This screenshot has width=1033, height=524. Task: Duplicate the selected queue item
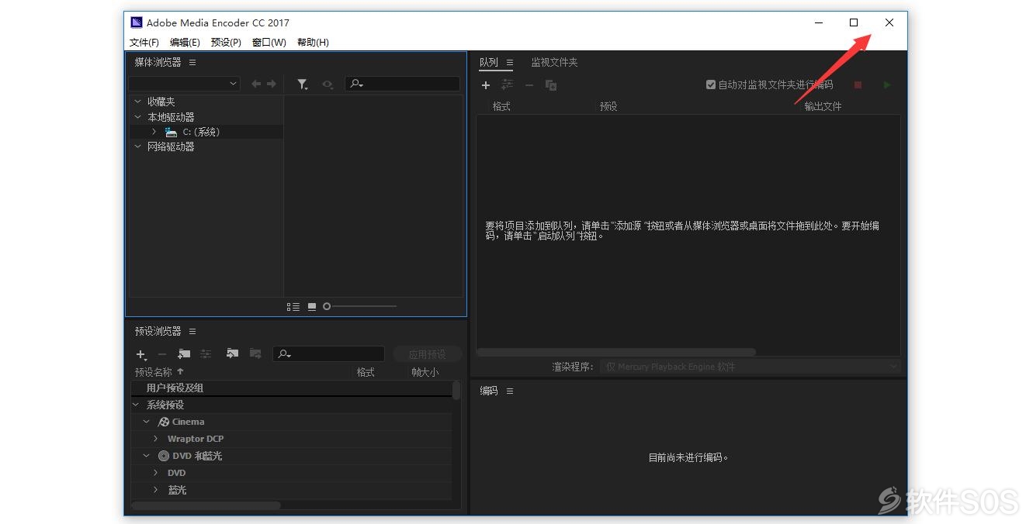(x=551, y=85)
